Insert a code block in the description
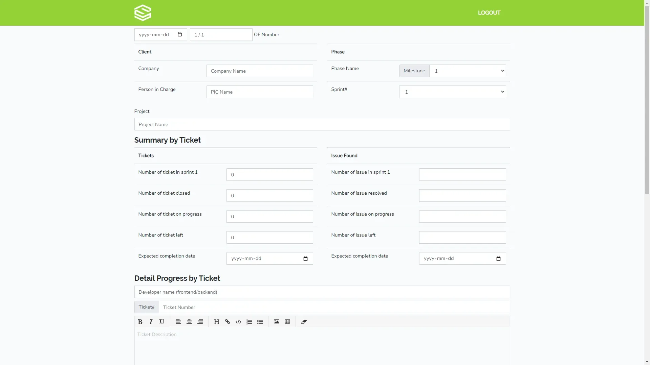 pyautogui.click(x=238, y=321)
